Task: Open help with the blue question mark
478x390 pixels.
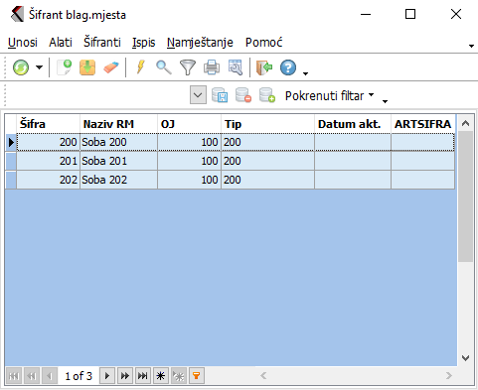Action: [288, 67]
